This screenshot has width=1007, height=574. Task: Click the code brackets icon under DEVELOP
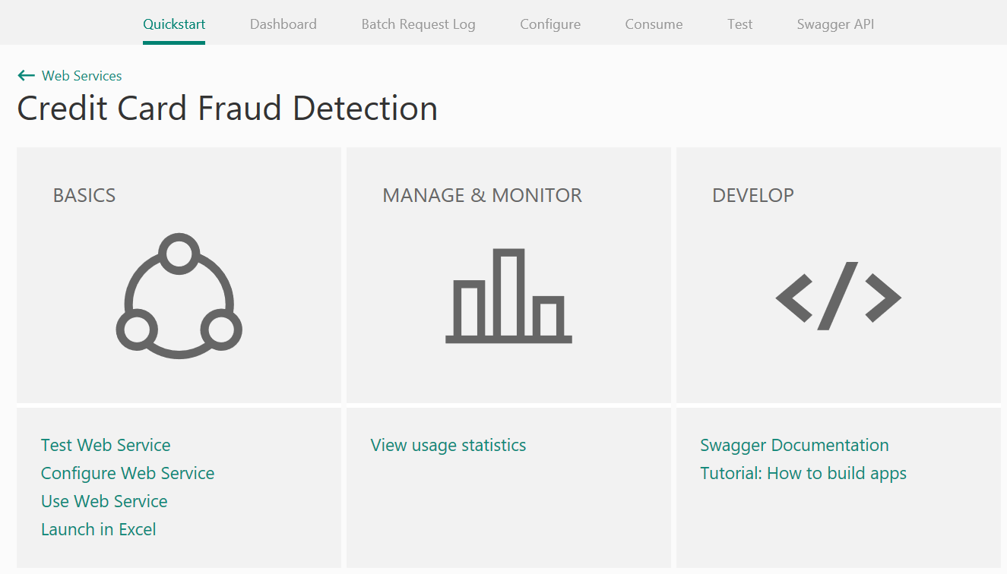point(838,296)
